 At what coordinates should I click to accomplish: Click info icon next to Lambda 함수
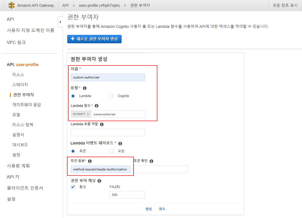click(97, 106)
